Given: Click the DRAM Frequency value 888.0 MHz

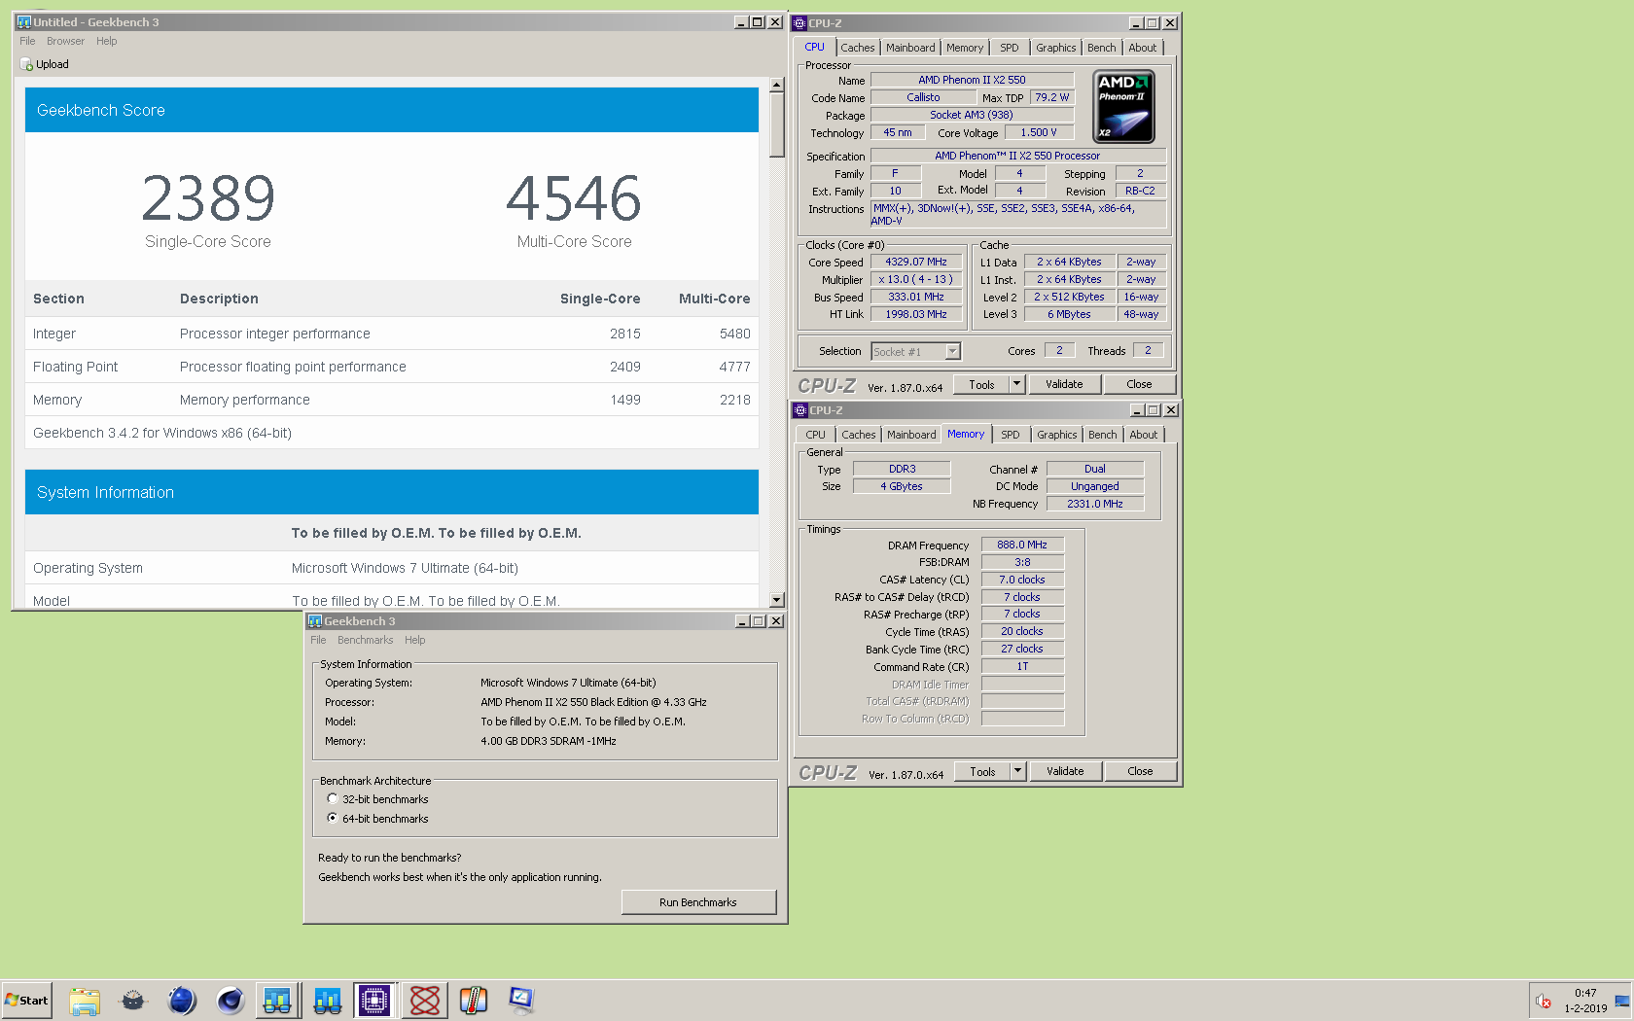Looking at the screenshot, I should point(1022,545).
